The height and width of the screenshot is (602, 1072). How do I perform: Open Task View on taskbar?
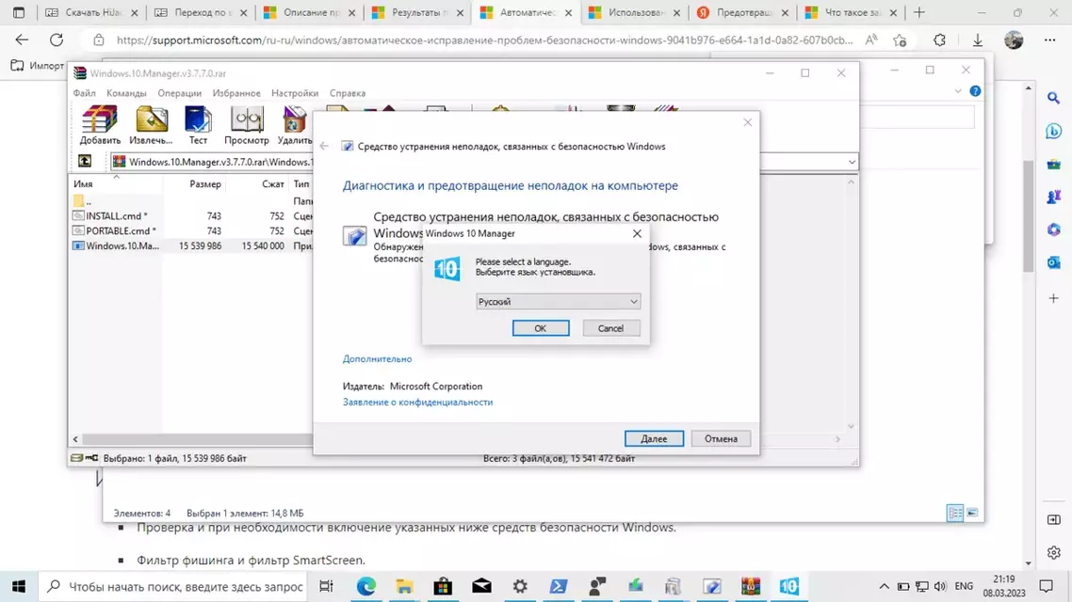coord(326,586)
